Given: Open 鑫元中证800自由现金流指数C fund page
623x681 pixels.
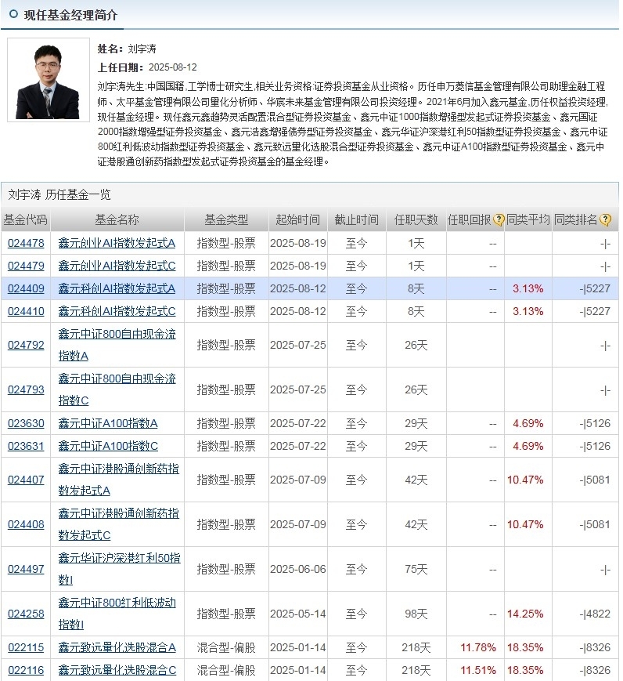Looking at the screenshot, I should tap(117, 389).
